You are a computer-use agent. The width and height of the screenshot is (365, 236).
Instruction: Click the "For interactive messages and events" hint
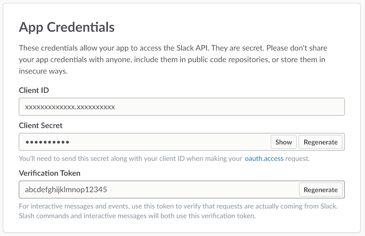[x=96, y=206]
